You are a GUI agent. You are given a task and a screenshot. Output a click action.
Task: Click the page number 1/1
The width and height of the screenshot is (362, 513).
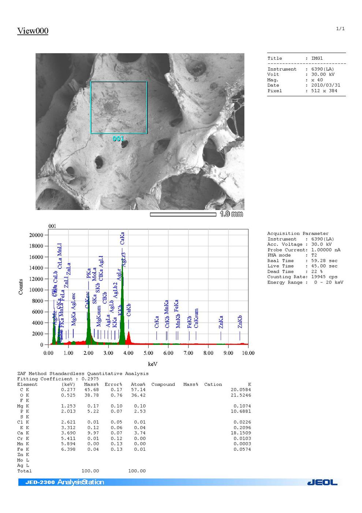click(x=340, y=29)
